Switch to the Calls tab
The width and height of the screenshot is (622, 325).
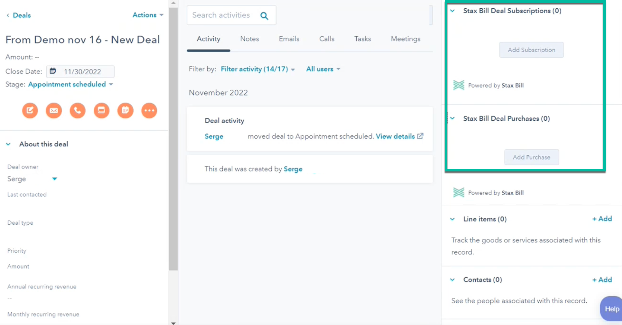pos(327,39)
